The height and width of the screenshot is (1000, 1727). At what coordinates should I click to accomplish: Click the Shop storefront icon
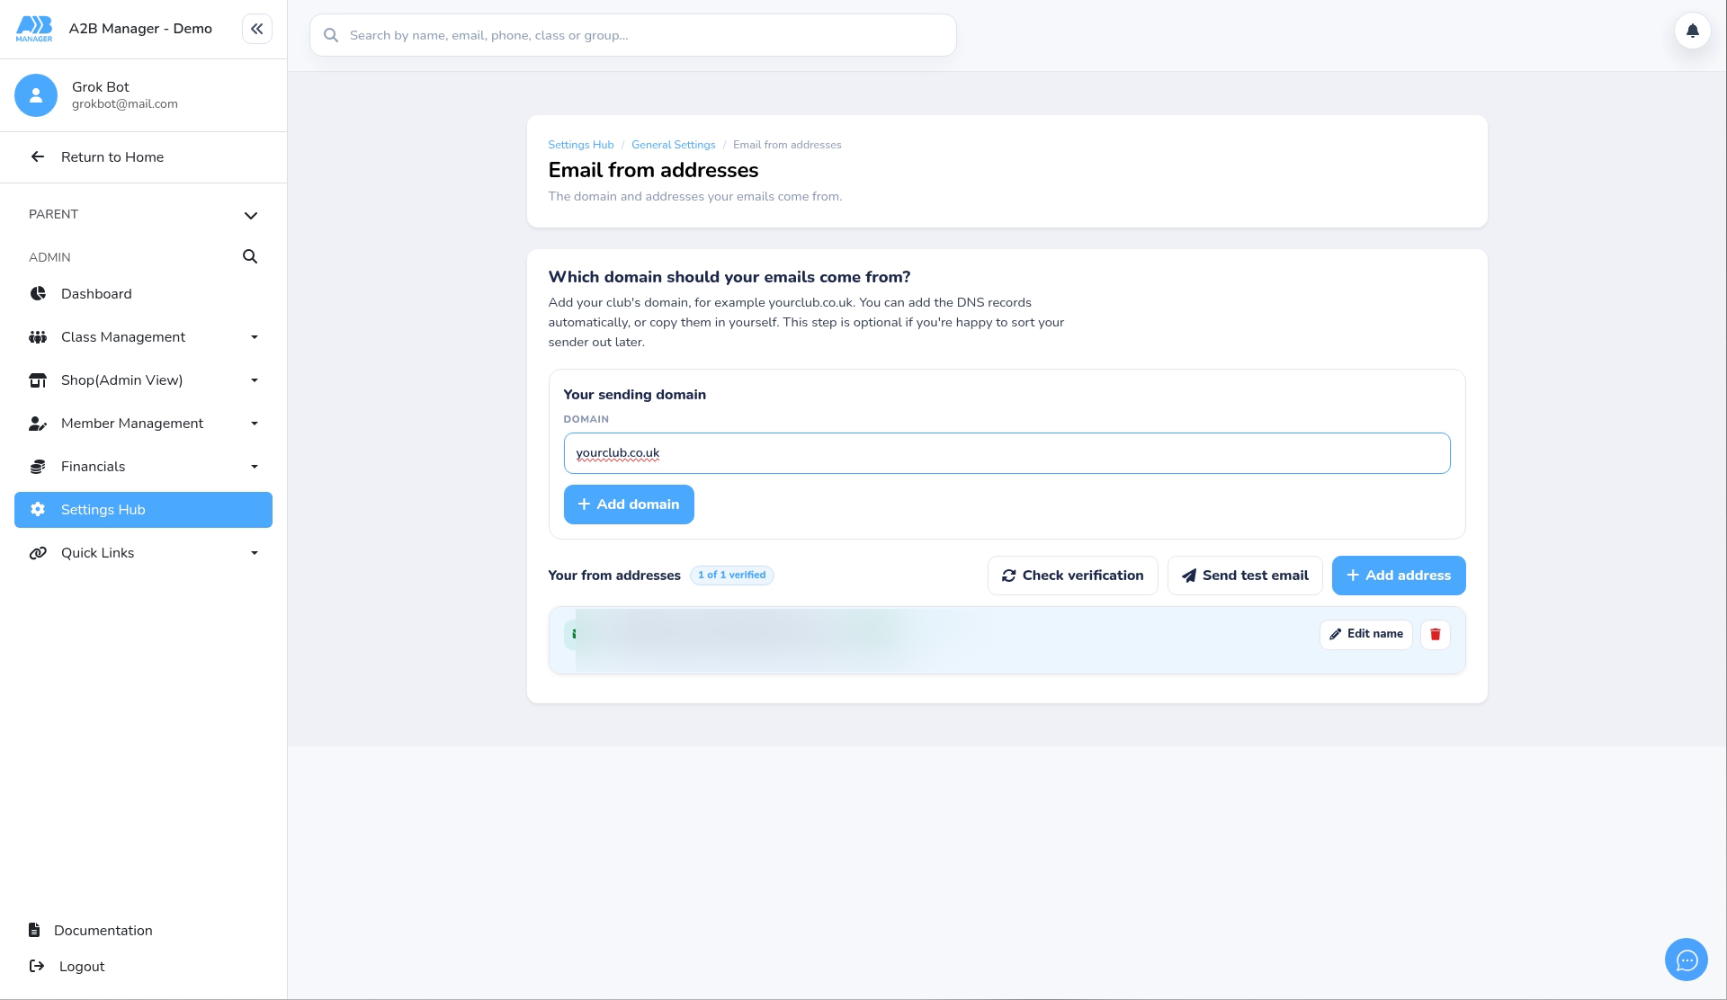pyautogui.click(x=38, y=380)
